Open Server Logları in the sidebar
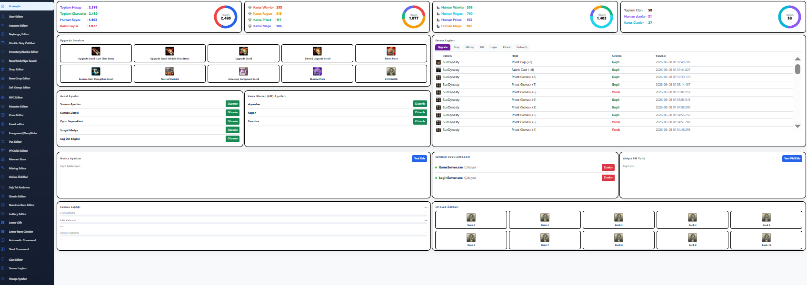The width and height of the screenshot is (807, 285). 18,268
